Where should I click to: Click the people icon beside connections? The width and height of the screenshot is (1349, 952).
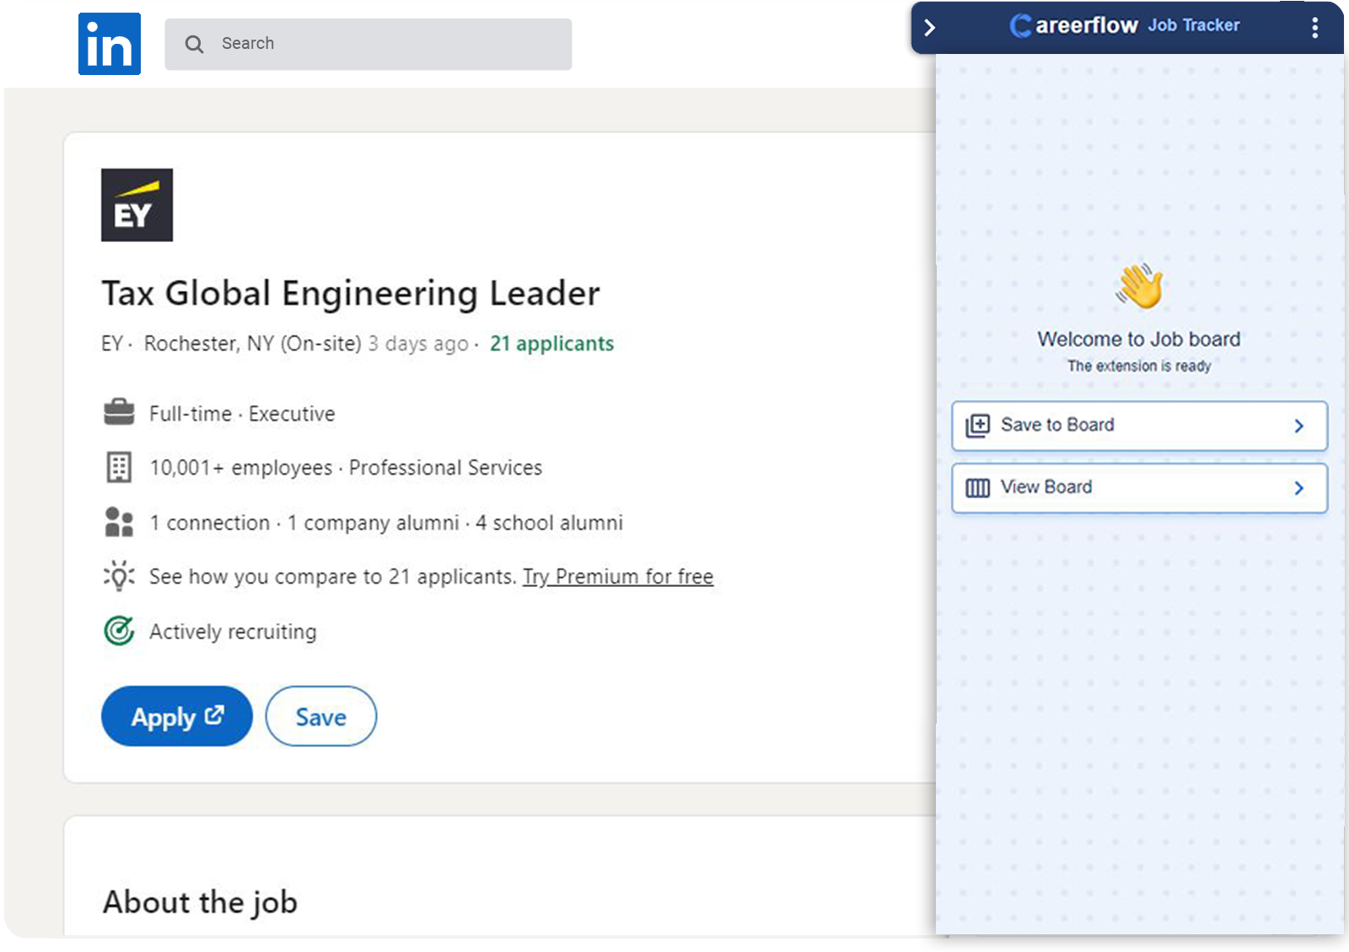coord(121,522)
